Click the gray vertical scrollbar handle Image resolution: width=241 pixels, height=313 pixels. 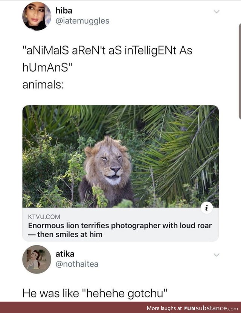[240, 71]
